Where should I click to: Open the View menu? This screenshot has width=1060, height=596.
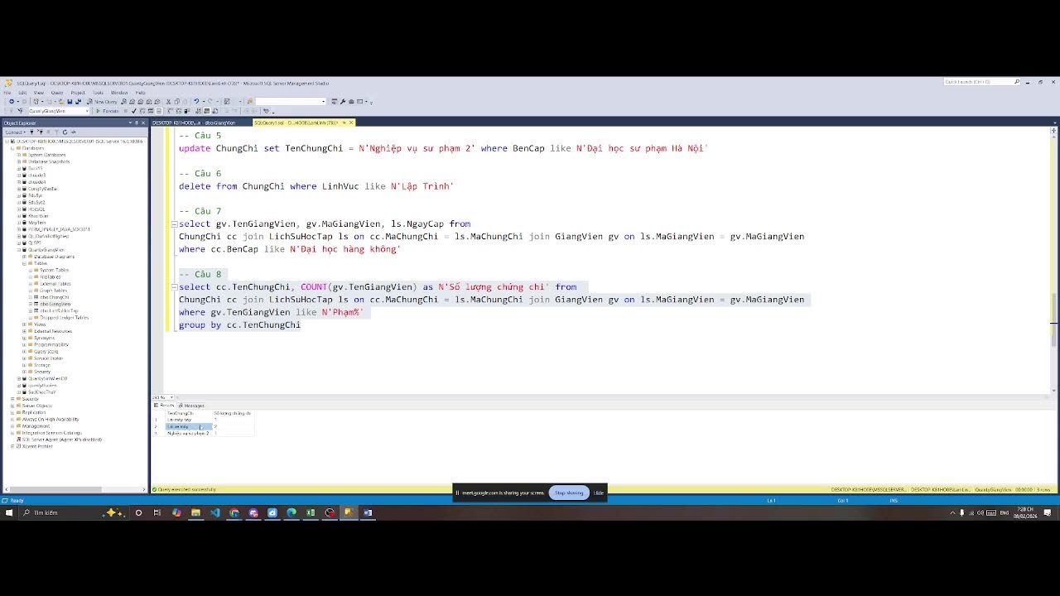39,93
